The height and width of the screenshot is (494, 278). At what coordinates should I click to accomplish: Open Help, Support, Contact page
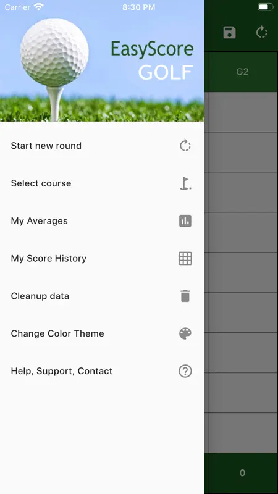pyautogui.click(x=102, y=371)
